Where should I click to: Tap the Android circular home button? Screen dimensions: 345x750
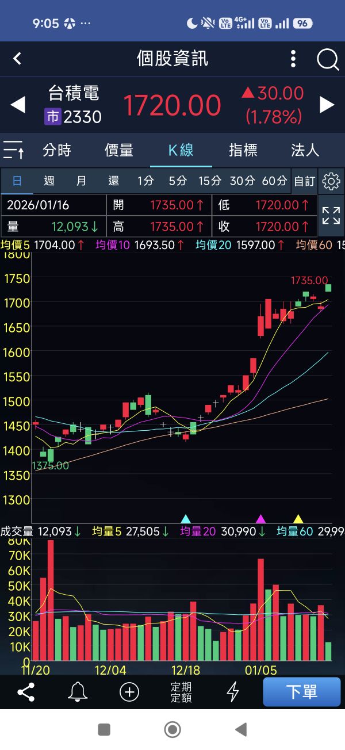pyautogui.click(x=172, y=729)
